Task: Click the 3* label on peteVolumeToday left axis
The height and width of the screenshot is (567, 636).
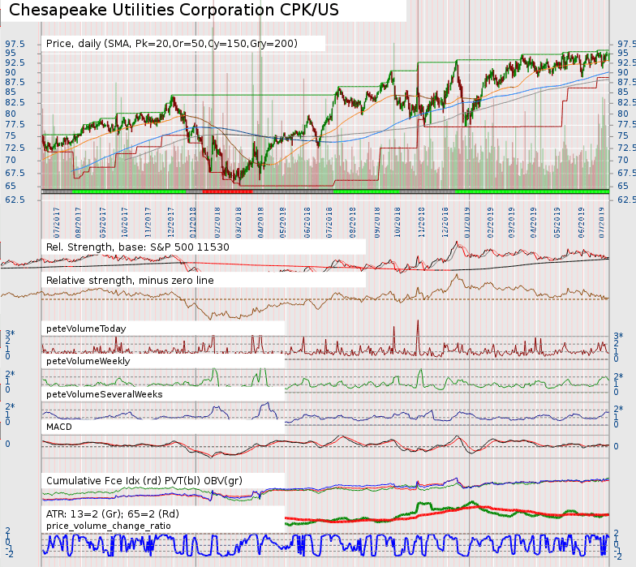Action: coord(10,334)
